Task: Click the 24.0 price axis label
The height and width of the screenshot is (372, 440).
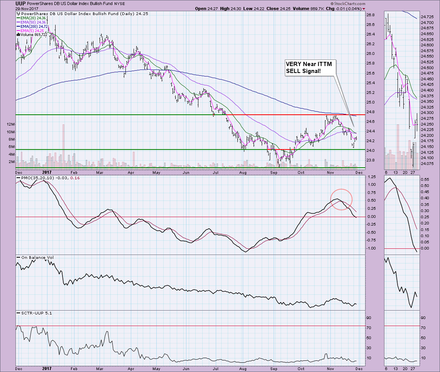Action: click(x=371, y=151)
